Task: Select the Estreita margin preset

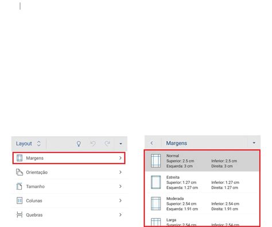Action: 202,182
